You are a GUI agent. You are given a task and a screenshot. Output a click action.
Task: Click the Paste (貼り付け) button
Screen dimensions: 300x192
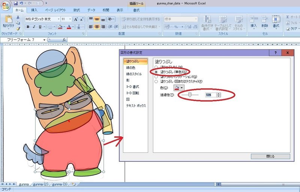(x=8, y=22)
